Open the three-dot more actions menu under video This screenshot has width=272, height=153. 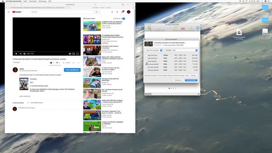pos(78,62)
